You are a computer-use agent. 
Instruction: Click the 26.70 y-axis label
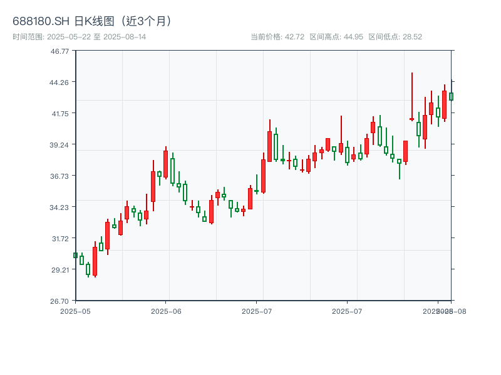[x=60, y=301]
